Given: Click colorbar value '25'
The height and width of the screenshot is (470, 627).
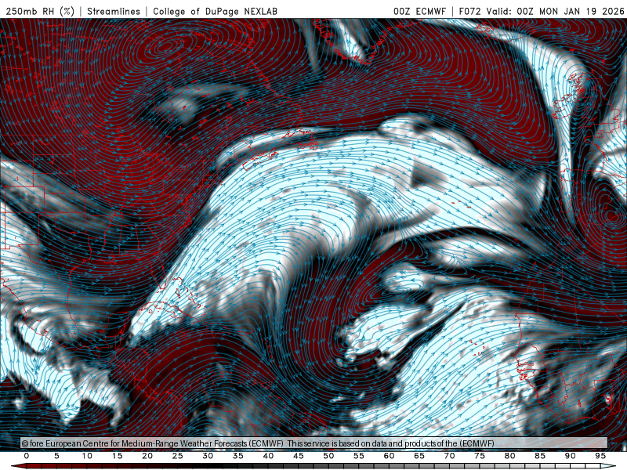Looking at the screenshot, I should coord(178,456).
